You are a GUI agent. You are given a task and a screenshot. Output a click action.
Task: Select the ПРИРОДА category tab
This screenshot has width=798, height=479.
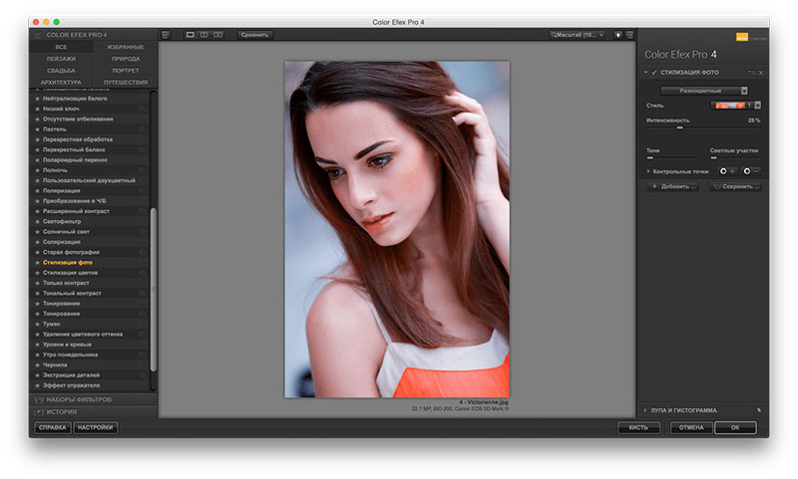pos(126,59)
